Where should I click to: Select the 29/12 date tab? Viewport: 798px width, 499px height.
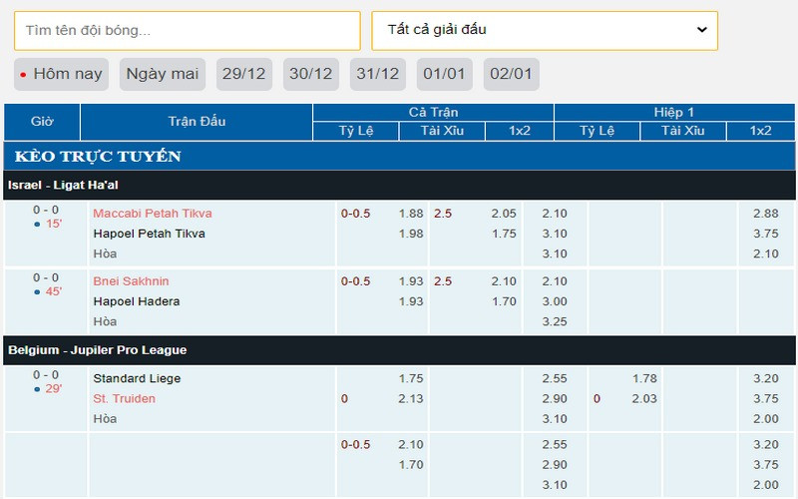pyautogui.click(x=243, y=74)
